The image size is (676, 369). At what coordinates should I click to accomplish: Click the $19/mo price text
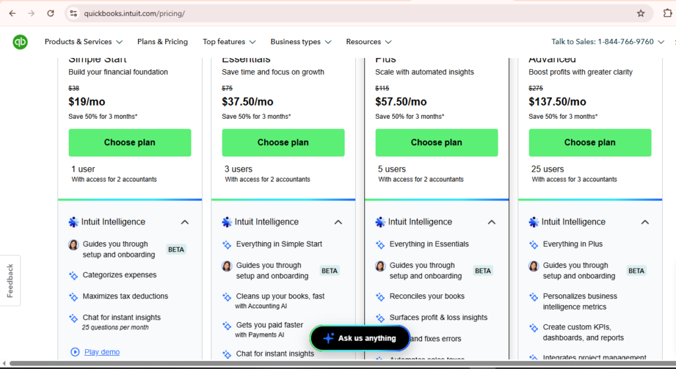pyautogui.click(x=86, y=102)
